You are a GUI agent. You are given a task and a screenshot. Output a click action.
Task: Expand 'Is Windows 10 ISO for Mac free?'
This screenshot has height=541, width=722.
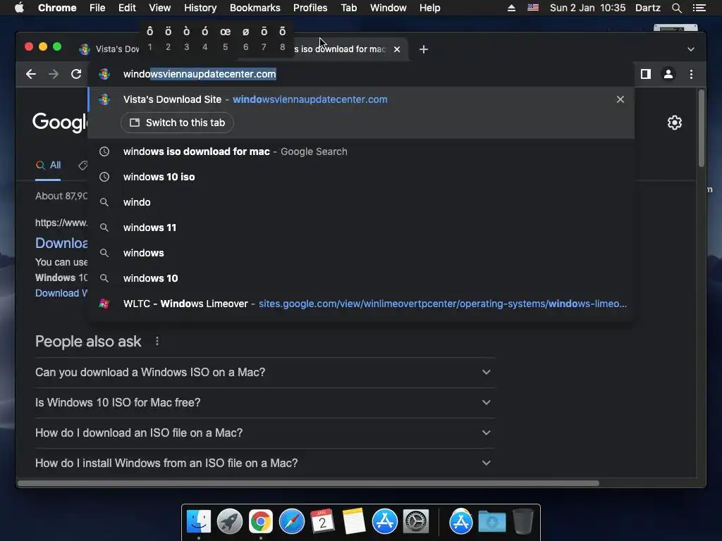pyautogui.click(x=265, y=402)
